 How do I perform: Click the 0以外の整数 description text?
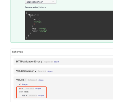coord(24,92)
